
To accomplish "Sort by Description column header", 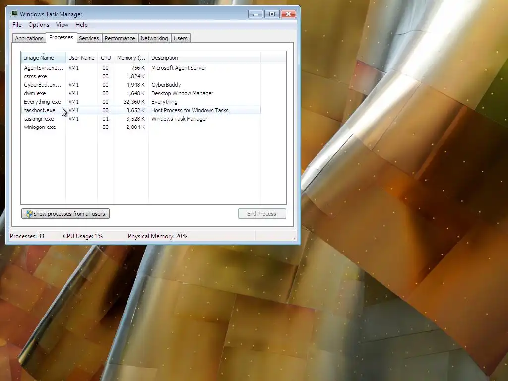I will (204, 58).
